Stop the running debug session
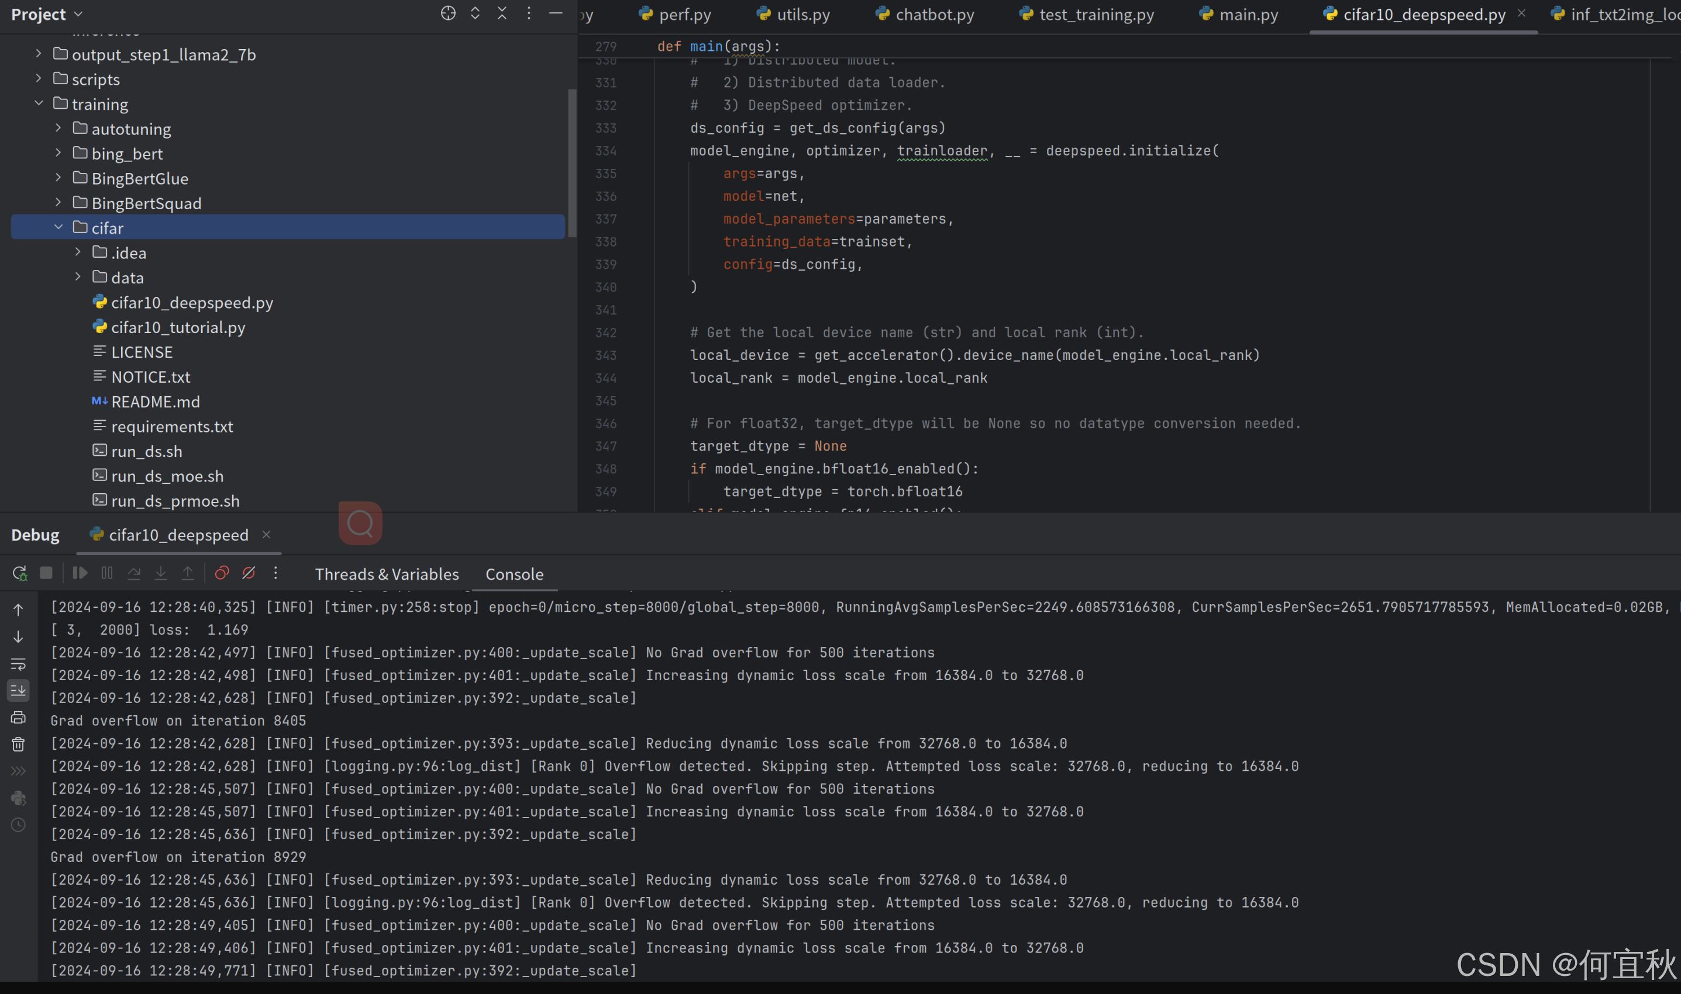 [46, 573]
